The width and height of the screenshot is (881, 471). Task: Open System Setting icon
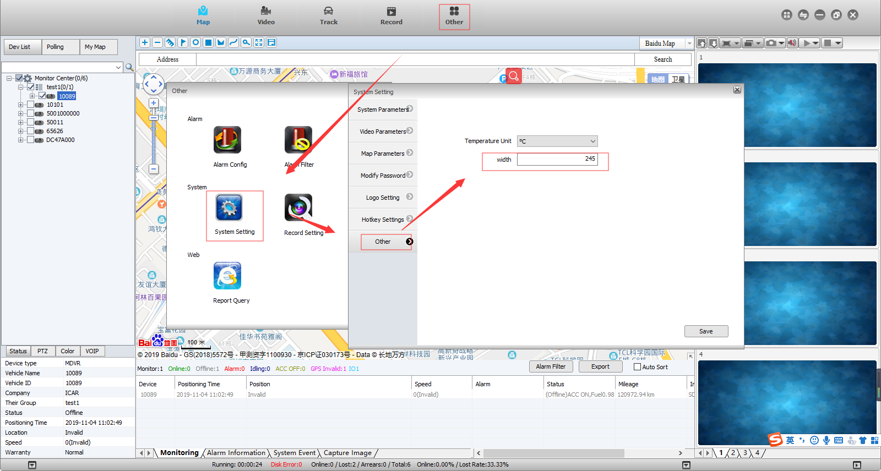[229, 207]
